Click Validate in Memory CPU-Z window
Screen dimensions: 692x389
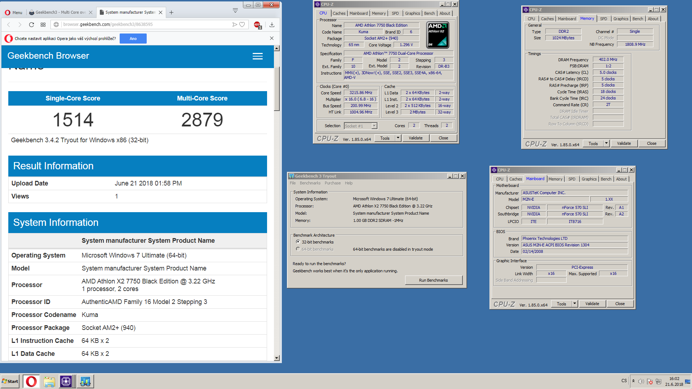[x=624, y=143]
